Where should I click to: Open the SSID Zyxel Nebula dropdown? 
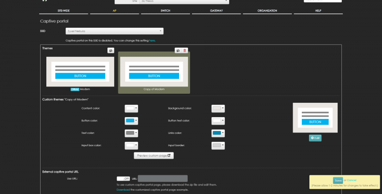(115, 31)
